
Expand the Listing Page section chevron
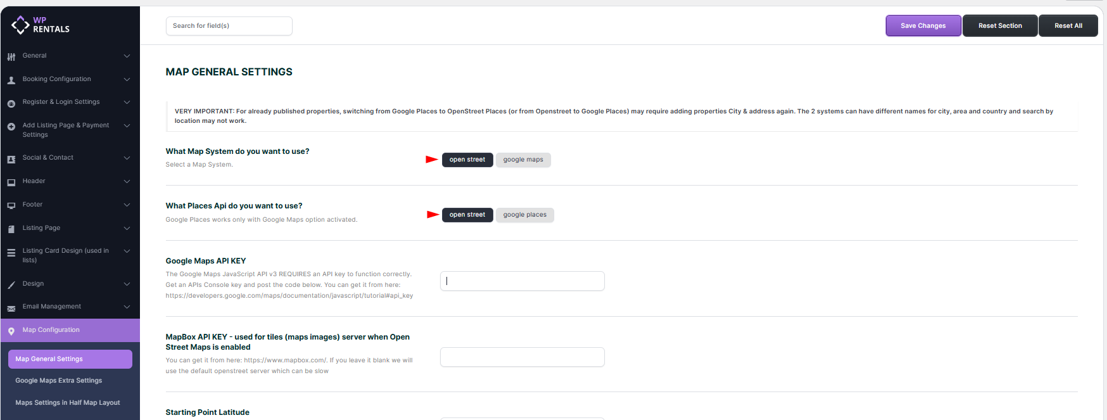(127, 228)
